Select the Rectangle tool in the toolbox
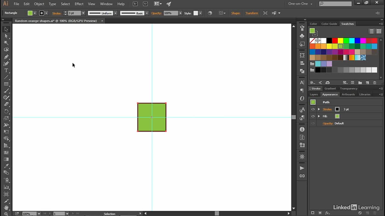This screenshot has width=385, height=216. (6, 84)
